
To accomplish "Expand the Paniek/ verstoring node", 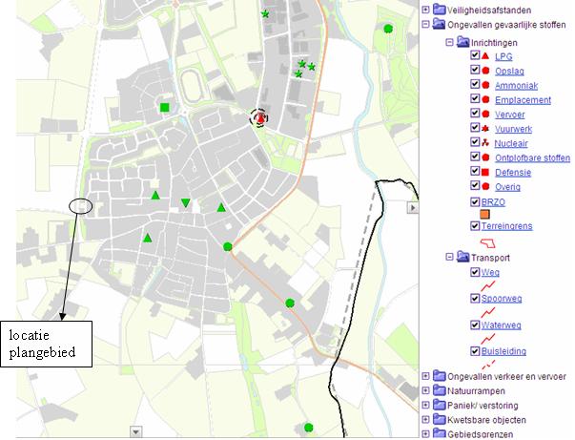I will click(425, 405).
